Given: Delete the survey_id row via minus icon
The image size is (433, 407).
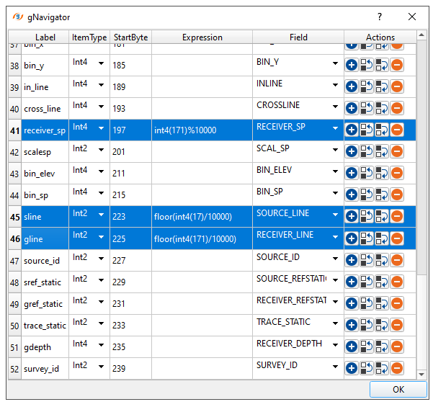Looking at the screenshot, I should 396,368.
